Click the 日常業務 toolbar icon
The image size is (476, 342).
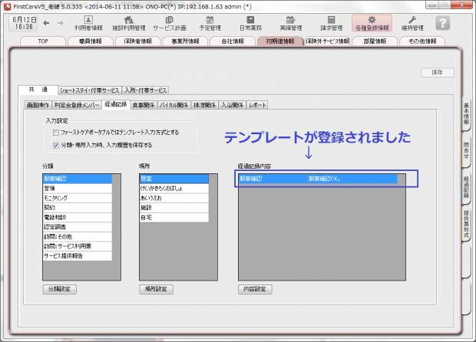250,22
